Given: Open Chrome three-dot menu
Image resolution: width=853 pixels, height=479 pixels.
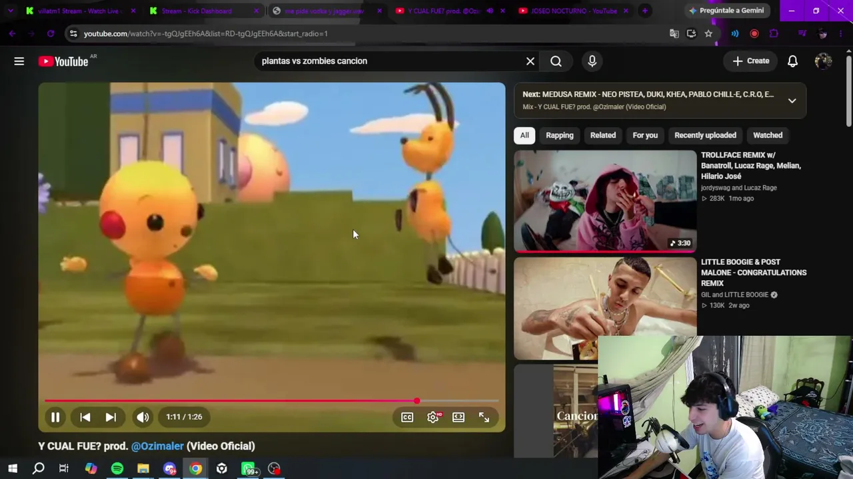Looking at the screenshot, I should click(x=841, y=33).
